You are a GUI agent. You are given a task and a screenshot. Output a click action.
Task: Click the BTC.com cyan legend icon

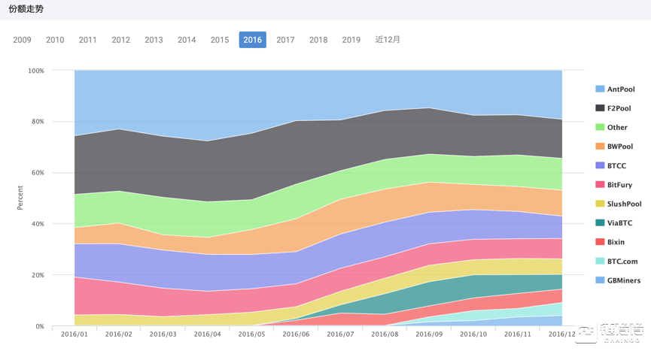[600, 262]
